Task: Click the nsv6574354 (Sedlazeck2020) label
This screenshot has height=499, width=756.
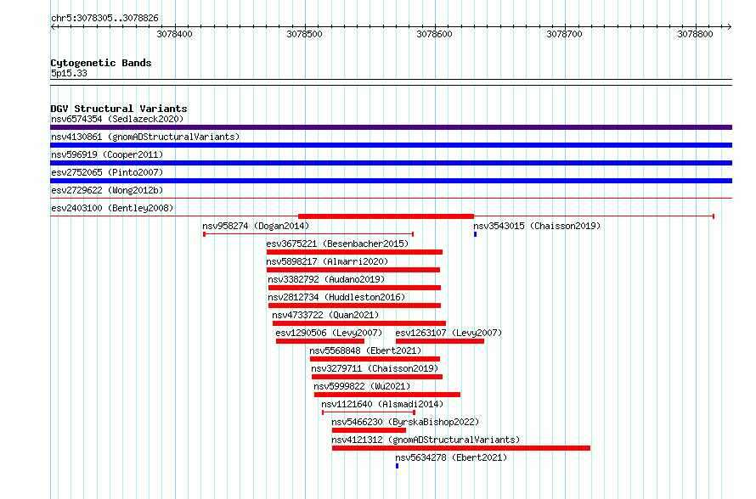Action: (117, 119)
